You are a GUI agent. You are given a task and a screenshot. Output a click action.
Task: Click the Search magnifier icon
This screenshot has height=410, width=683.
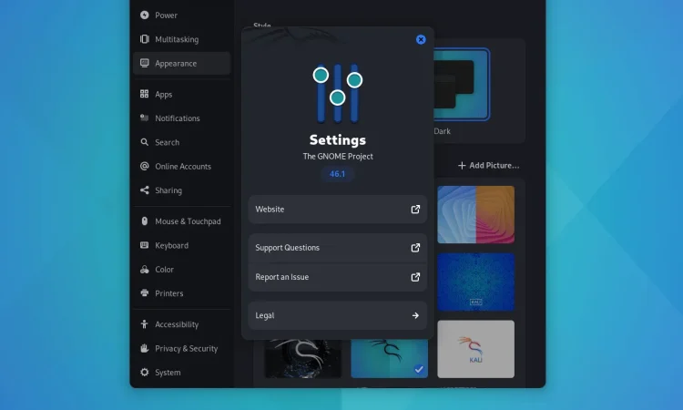coord(145,142)
